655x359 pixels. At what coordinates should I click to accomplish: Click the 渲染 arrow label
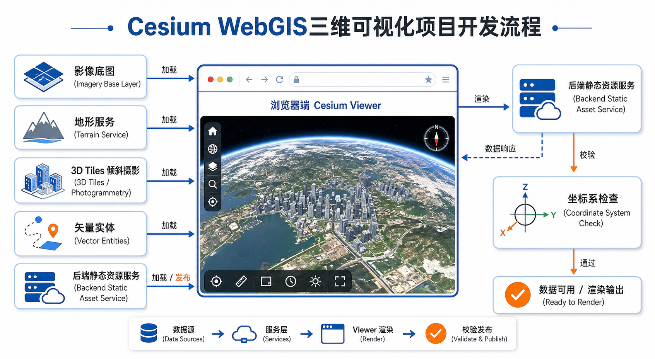[x=482, y=99]
